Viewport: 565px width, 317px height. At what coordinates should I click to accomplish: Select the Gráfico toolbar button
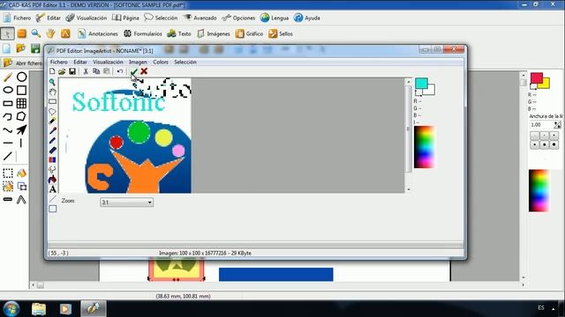249,33
